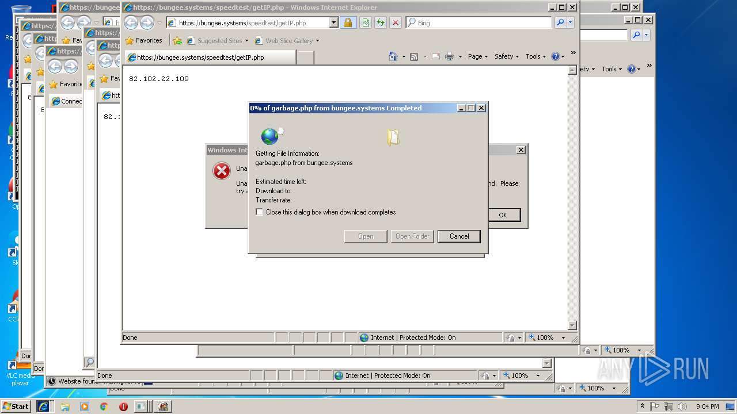Click OK in the Windows Internet Explorer error dialog

click(503, 215)
